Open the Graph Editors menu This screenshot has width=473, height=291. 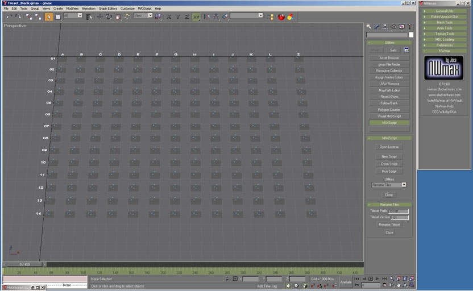click(x=107, y=9)
